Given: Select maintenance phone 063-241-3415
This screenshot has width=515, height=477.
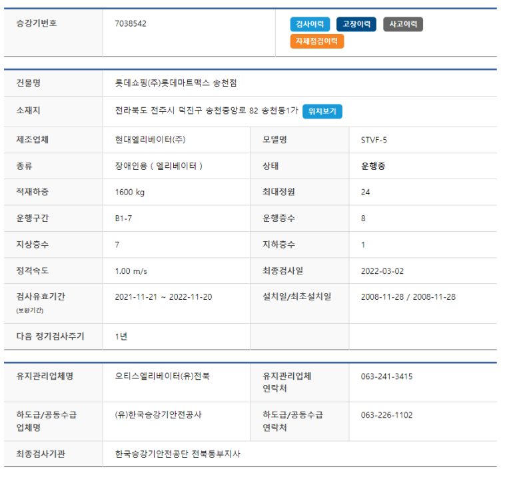Looking at the screenshot, I should tap(386, 377).
